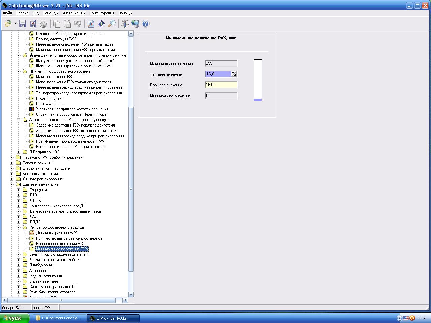
Task: Collapse the Датчики, механизмы folder
Action: 12,184
